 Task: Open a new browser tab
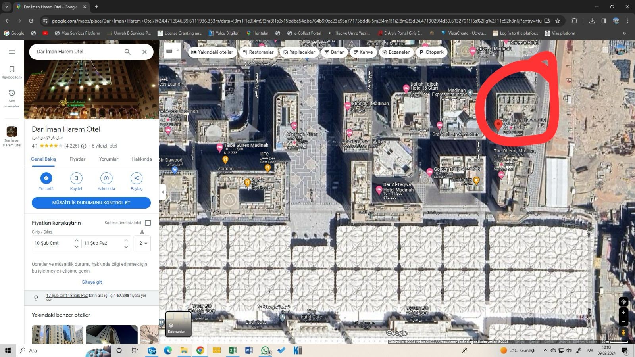click(x=96, y=7)
